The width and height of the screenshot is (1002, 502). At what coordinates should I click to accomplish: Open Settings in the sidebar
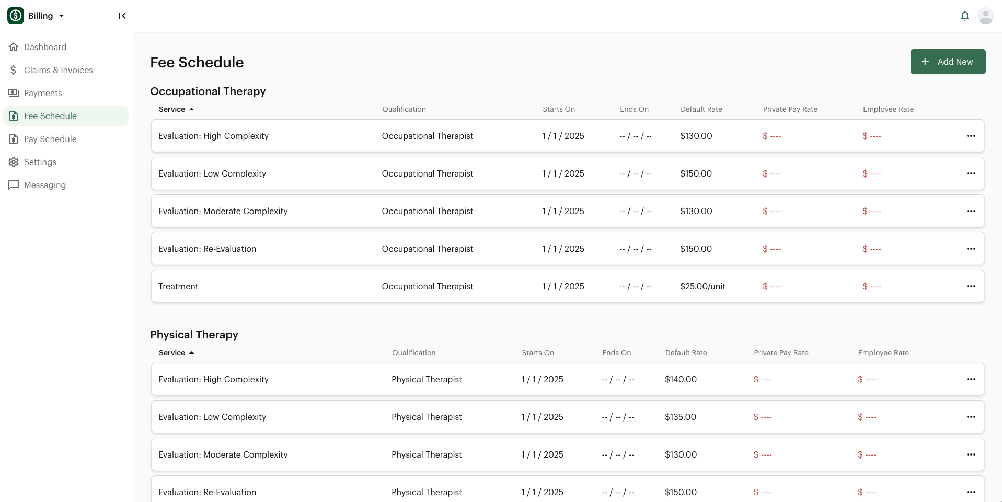coord(40,162)
